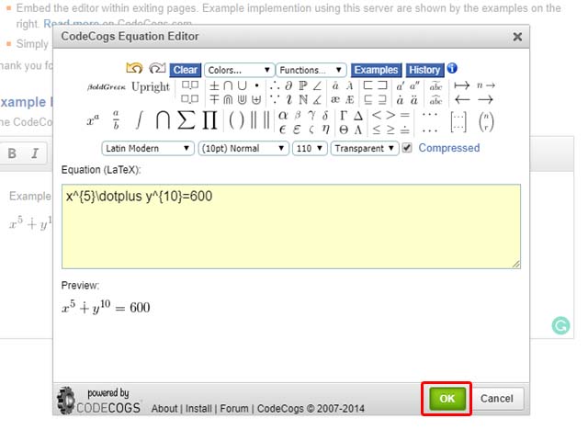Confirm with the green OK button
The image size is (588, 441).
point(447,399)
